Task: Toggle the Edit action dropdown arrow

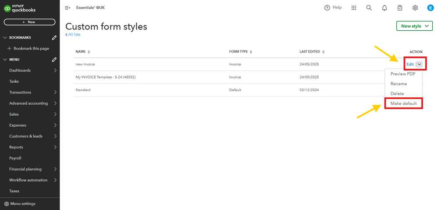Action: (x=420, y=64)
